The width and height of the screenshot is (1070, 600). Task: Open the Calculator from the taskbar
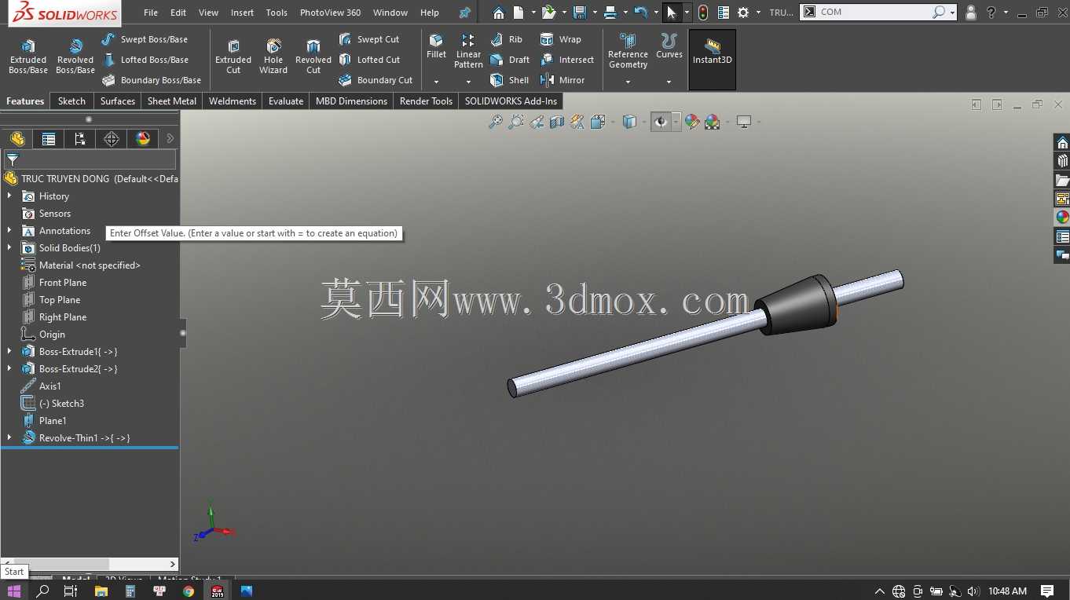pyautogui.click(x=130, y=591)
